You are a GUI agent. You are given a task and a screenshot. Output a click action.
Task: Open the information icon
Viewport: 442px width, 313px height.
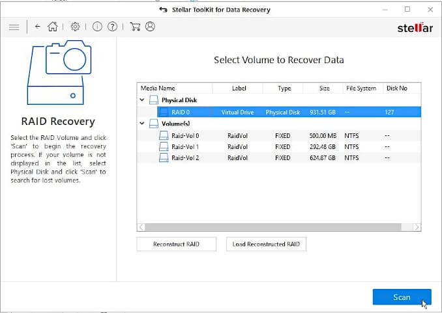coord(97,27)
